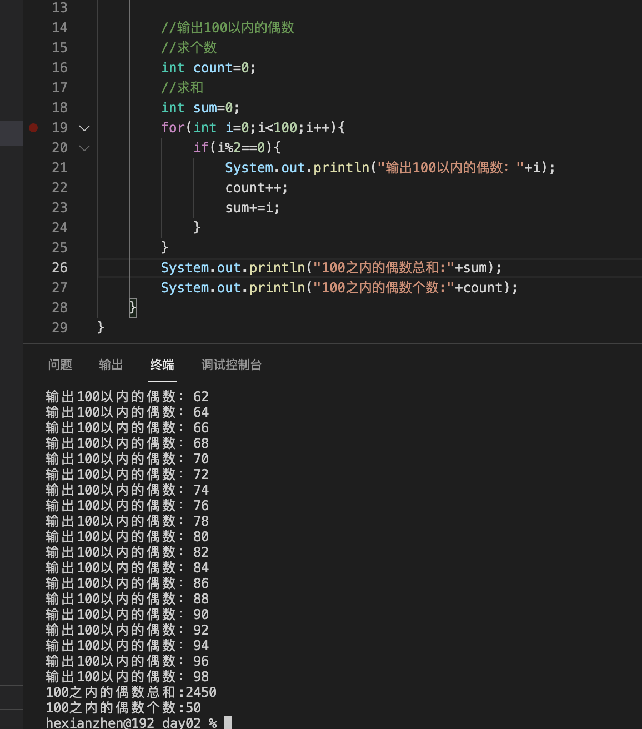Click line number 21 in the gutter
This screenshot has width=642, height=729.
pos(59,168)
